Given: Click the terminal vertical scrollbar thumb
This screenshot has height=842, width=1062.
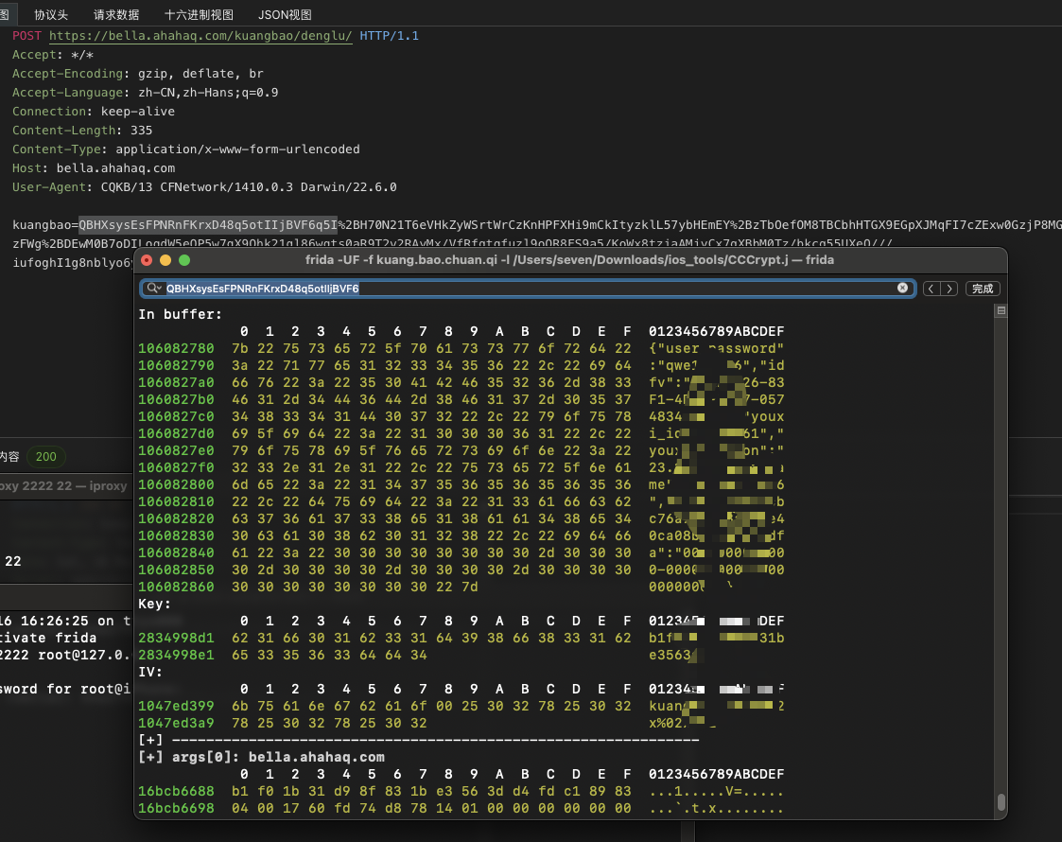Looking at the screenshot, I should tap(1001, 801).
